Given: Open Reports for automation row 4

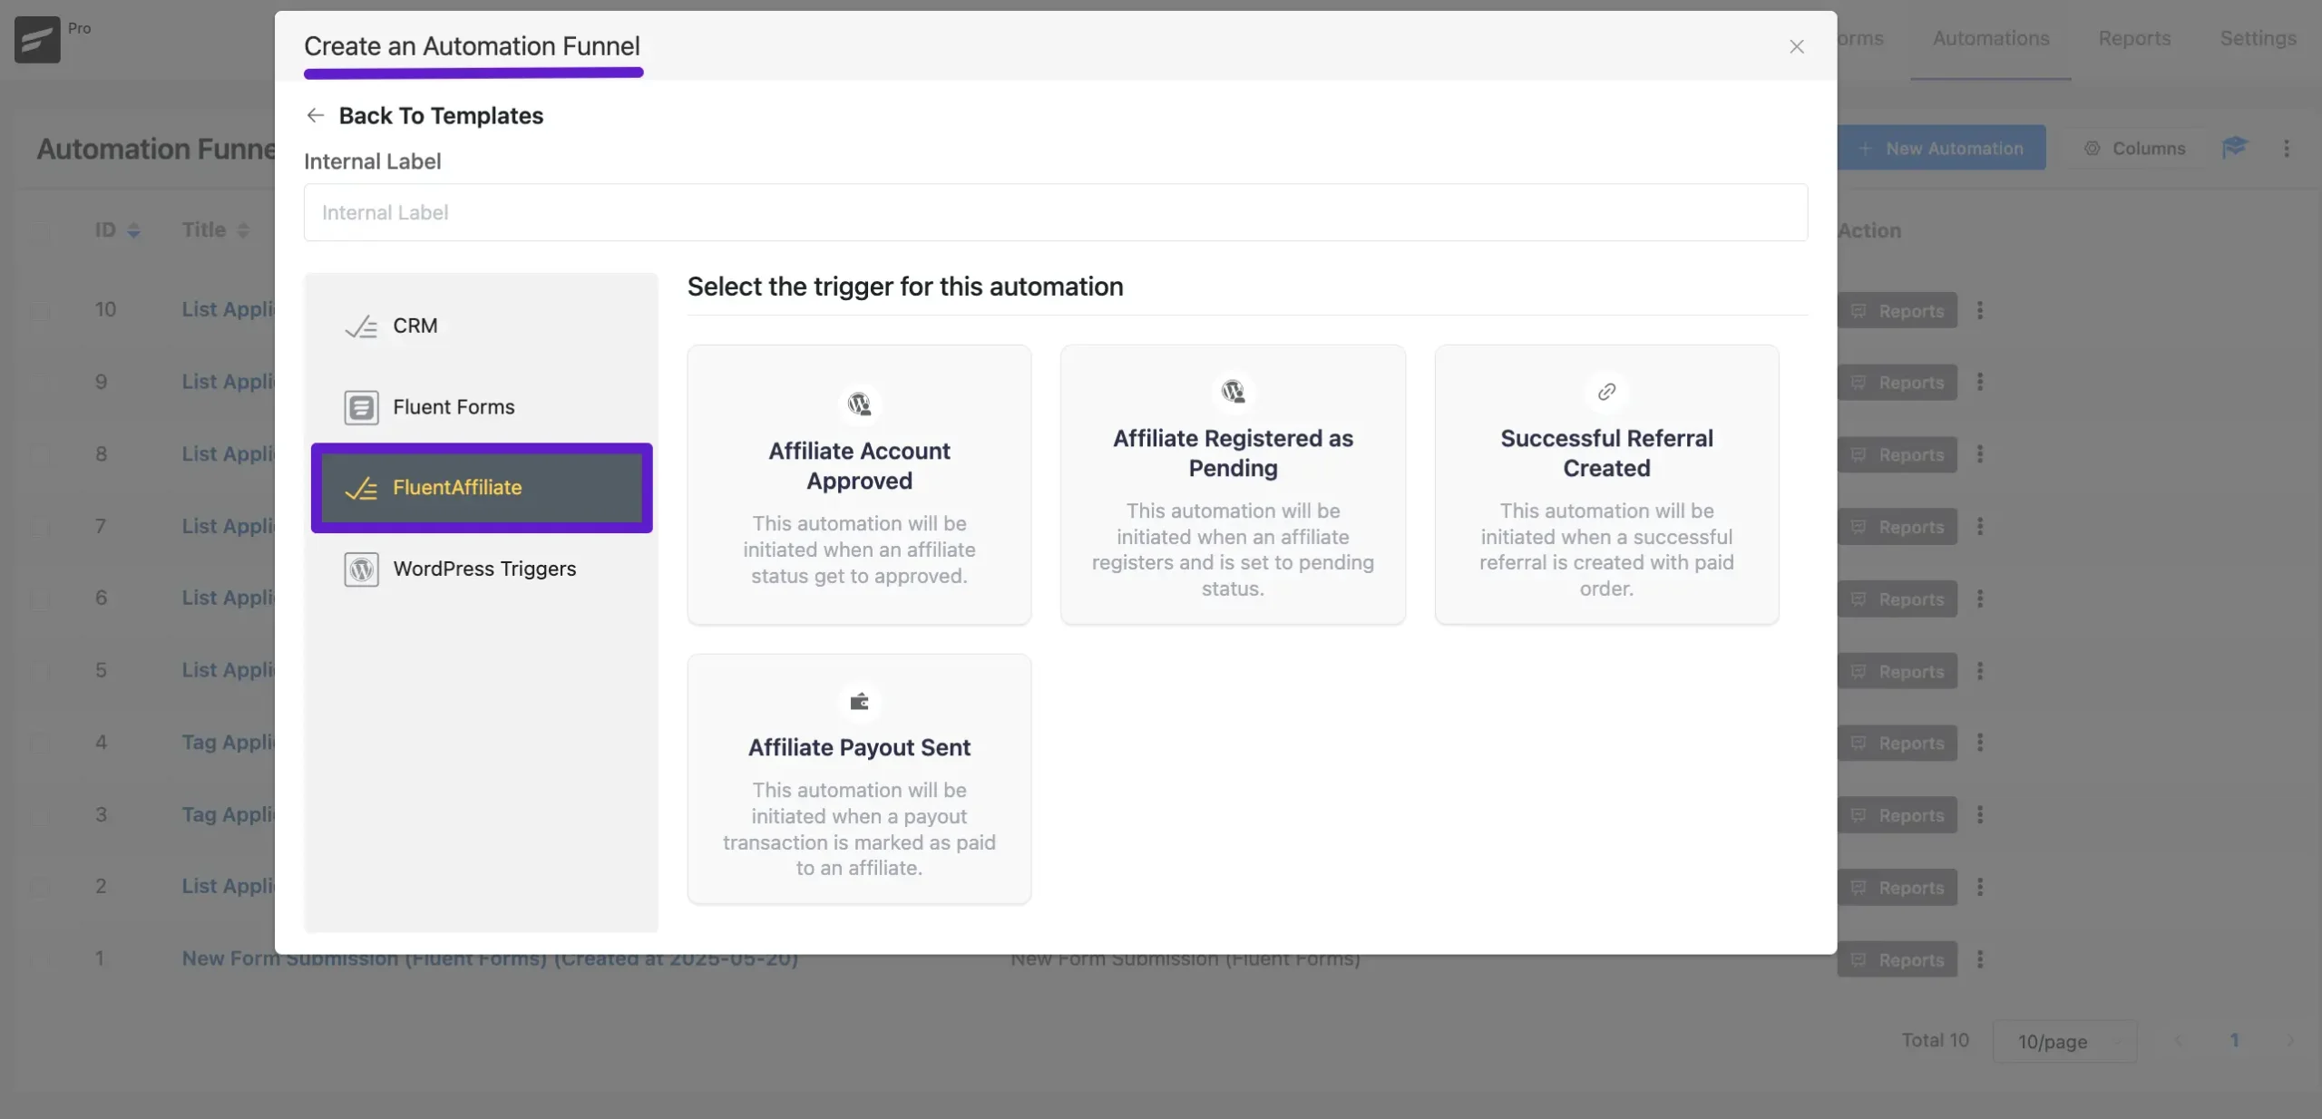Looking at the screenshot, I should [x=1898, y=744].
